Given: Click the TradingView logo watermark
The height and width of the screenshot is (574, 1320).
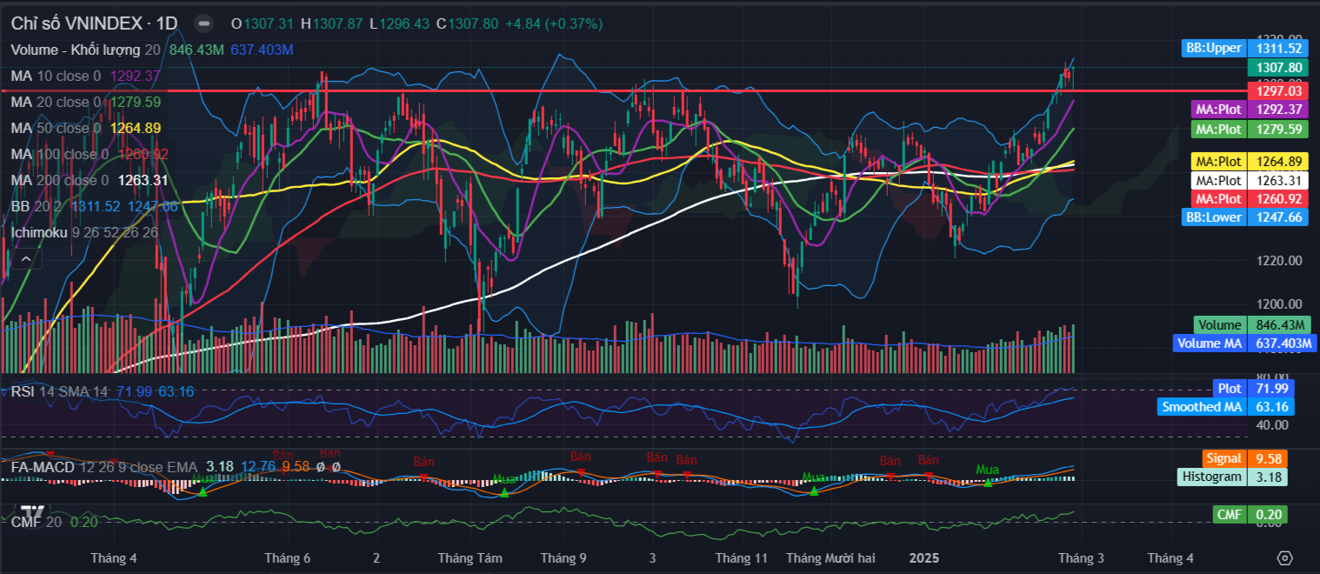Looking at the screenshot, I should [33, 511].
